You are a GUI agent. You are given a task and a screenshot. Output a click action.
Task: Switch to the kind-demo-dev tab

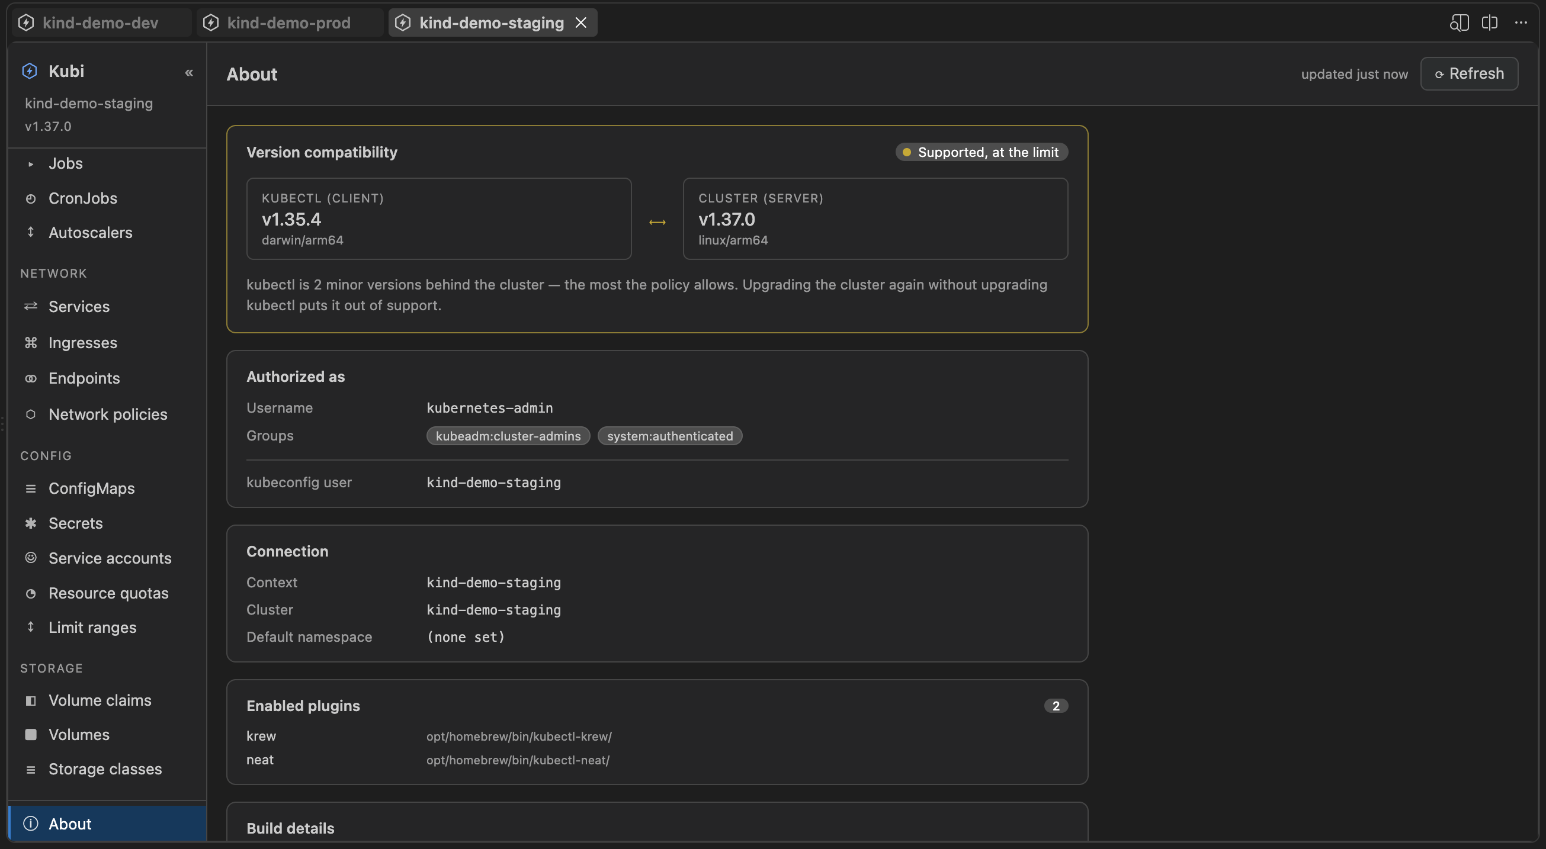pos(101,23)
